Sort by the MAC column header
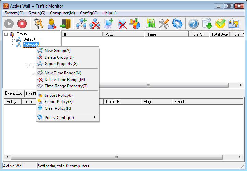The image size is (247, 171). 123,34
